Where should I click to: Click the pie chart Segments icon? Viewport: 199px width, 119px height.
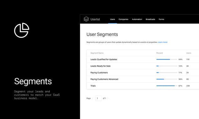coord(22,30)
